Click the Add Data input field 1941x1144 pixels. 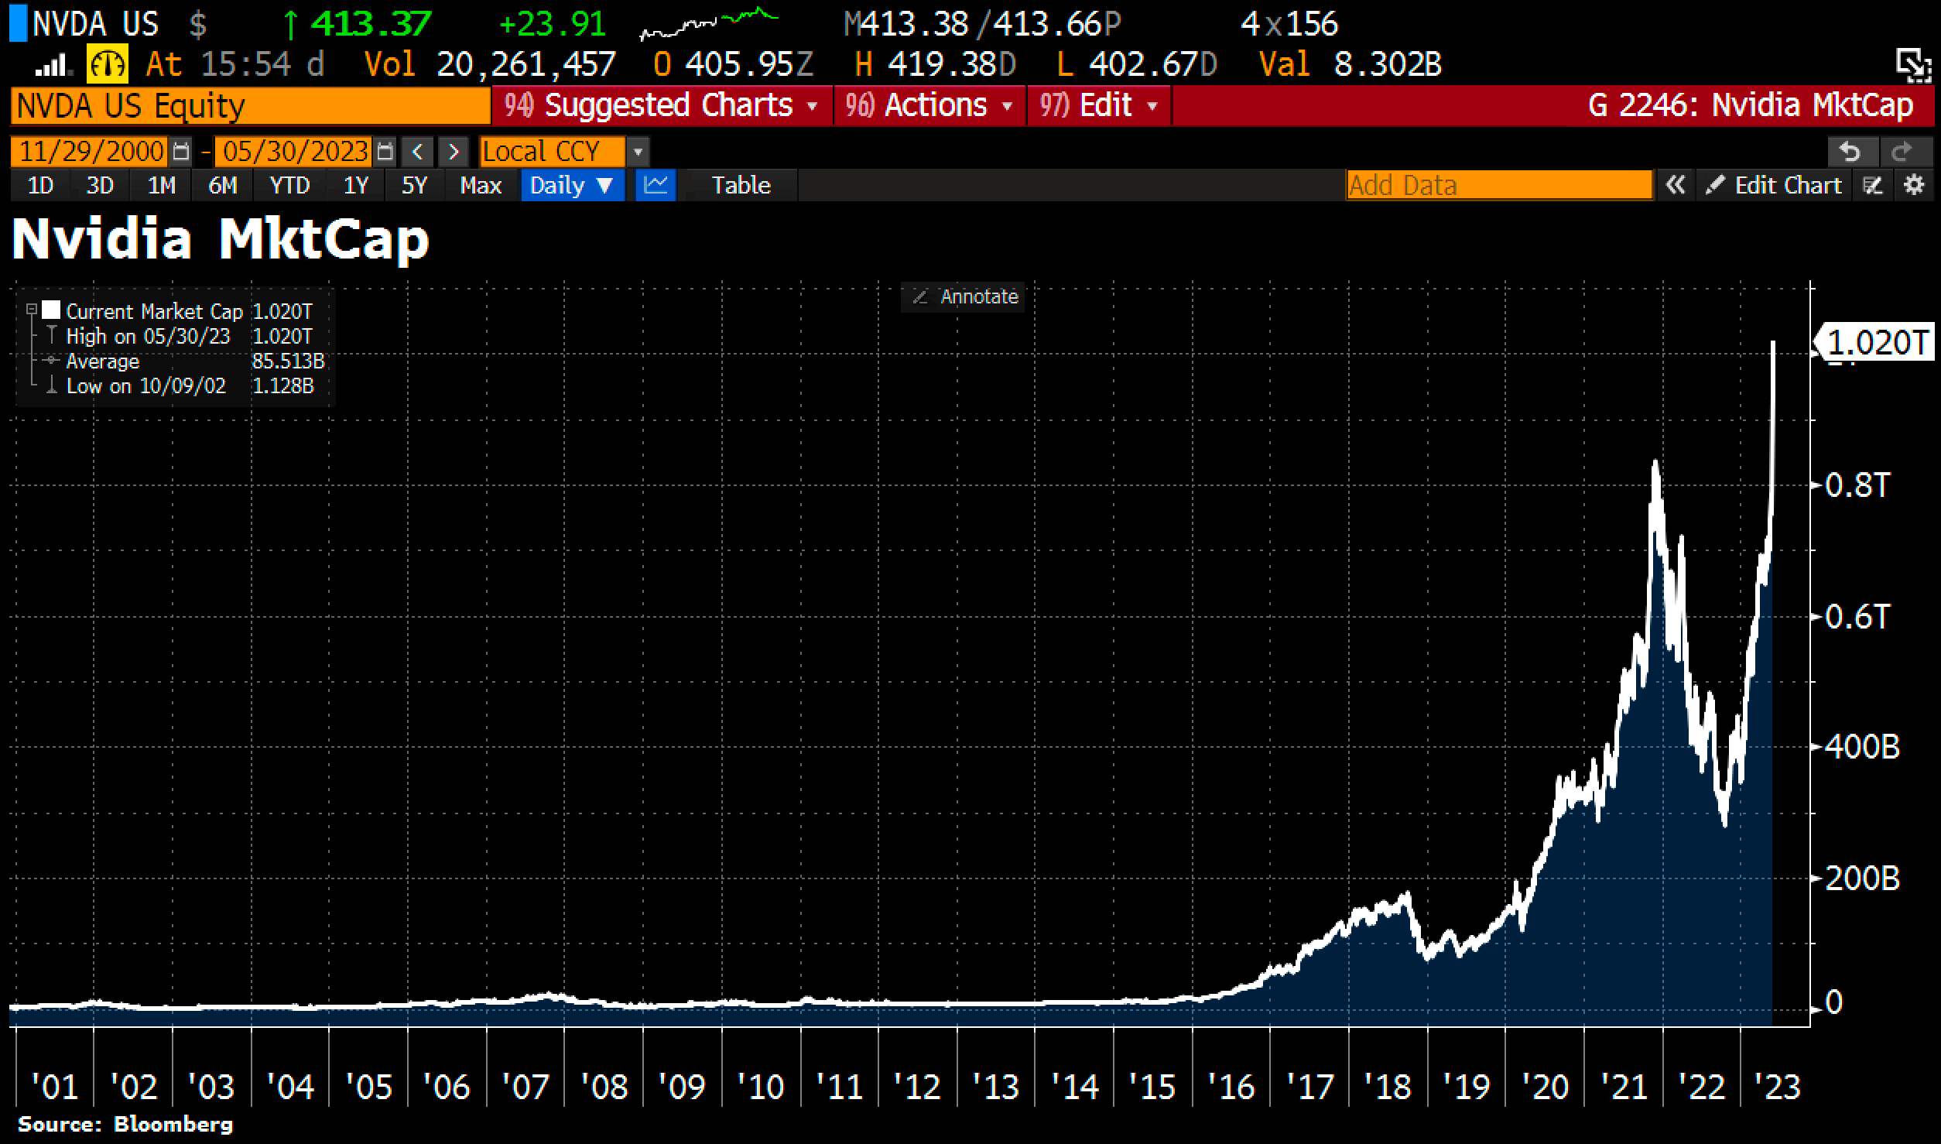(x=1498, y=186)
